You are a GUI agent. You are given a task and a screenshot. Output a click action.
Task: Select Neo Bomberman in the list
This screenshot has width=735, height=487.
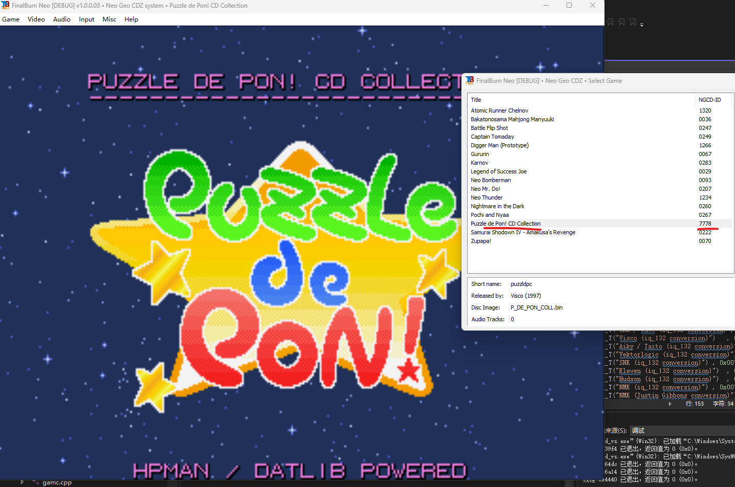point(491,180)
